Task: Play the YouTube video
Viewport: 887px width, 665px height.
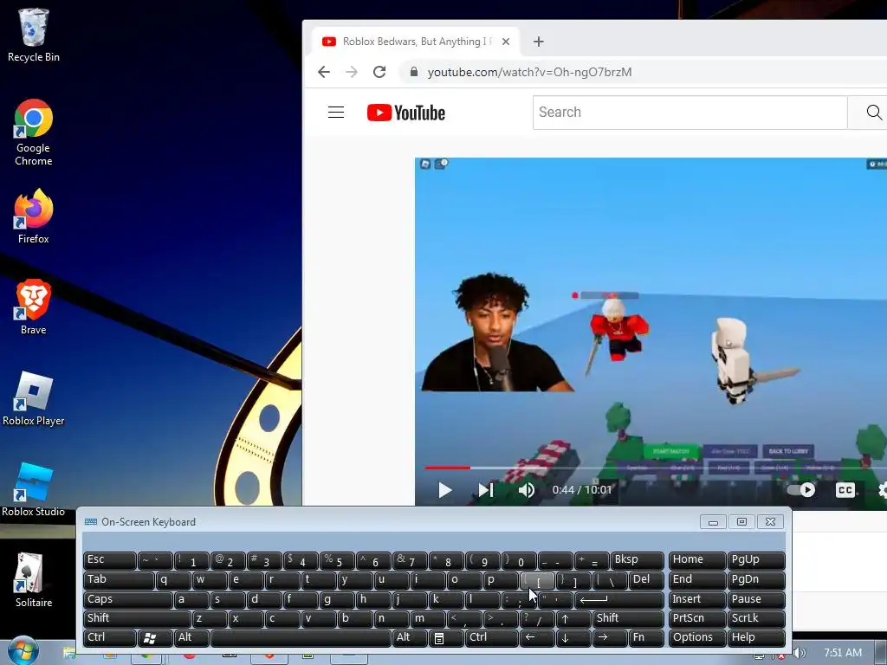Action: [444, 490]
